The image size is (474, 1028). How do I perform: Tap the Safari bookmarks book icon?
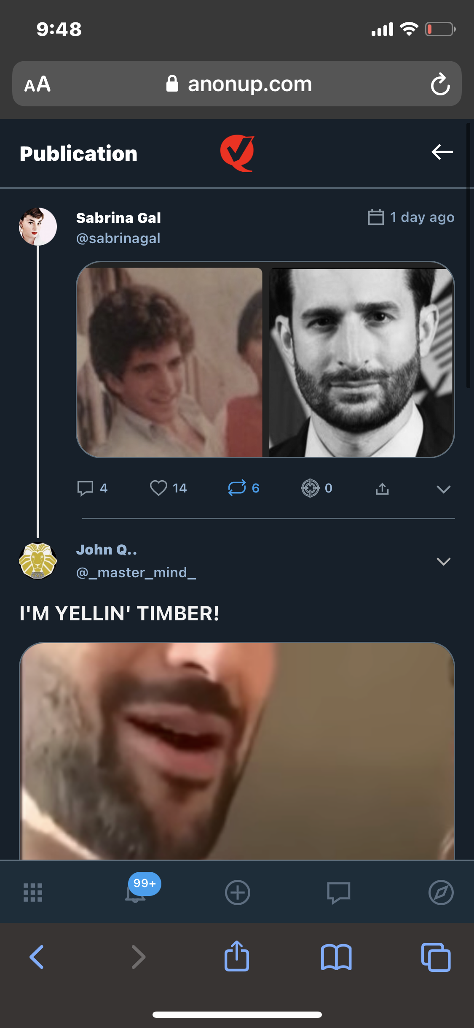pyautogui.click(x=336, y=957)
